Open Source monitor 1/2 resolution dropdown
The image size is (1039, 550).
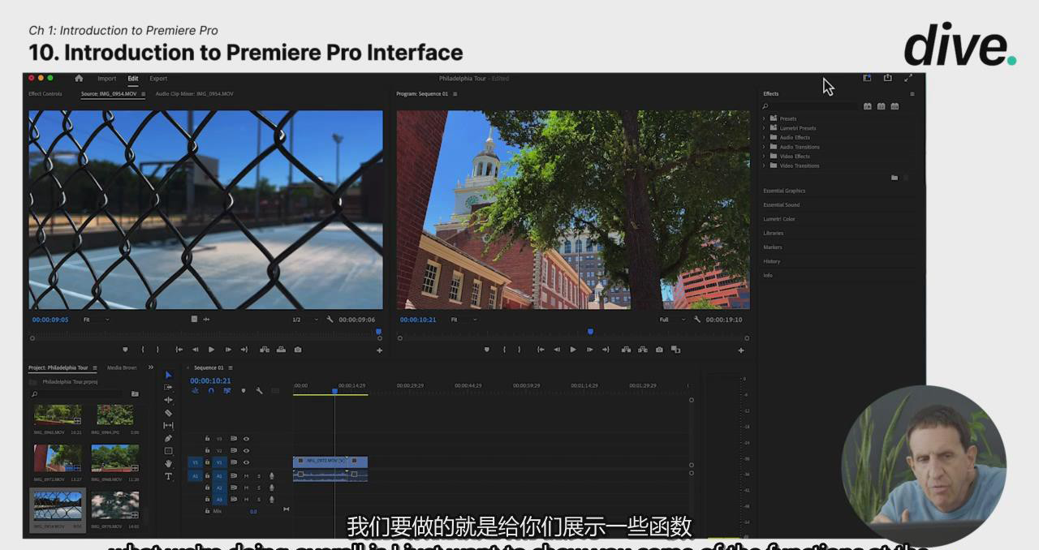[305, 320]
